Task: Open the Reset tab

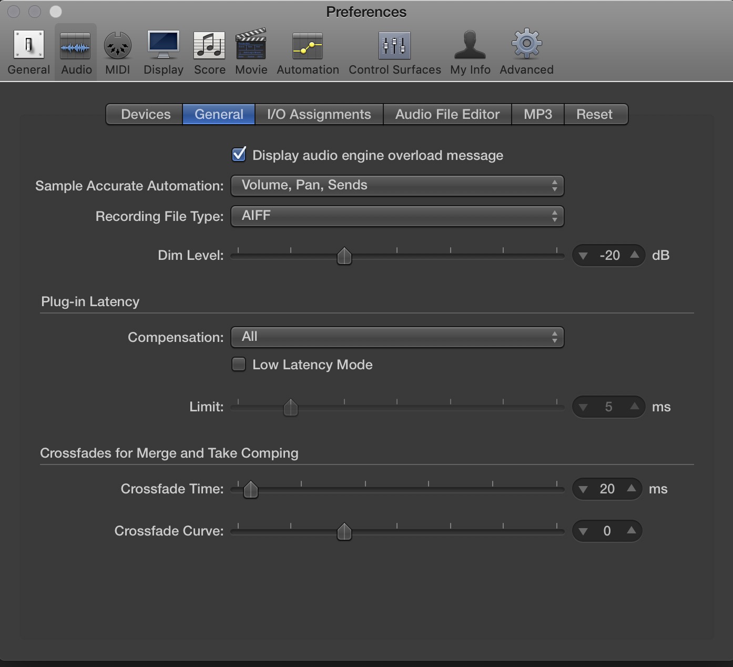Action: pyautogui.click(x=596, y=114)
